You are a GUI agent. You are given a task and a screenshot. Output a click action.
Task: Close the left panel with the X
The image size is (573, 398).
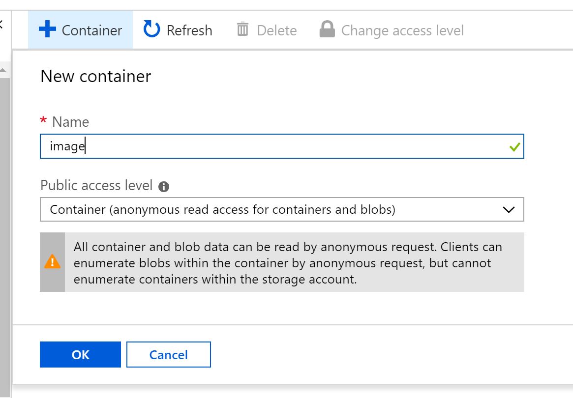[x=1, y=25]
